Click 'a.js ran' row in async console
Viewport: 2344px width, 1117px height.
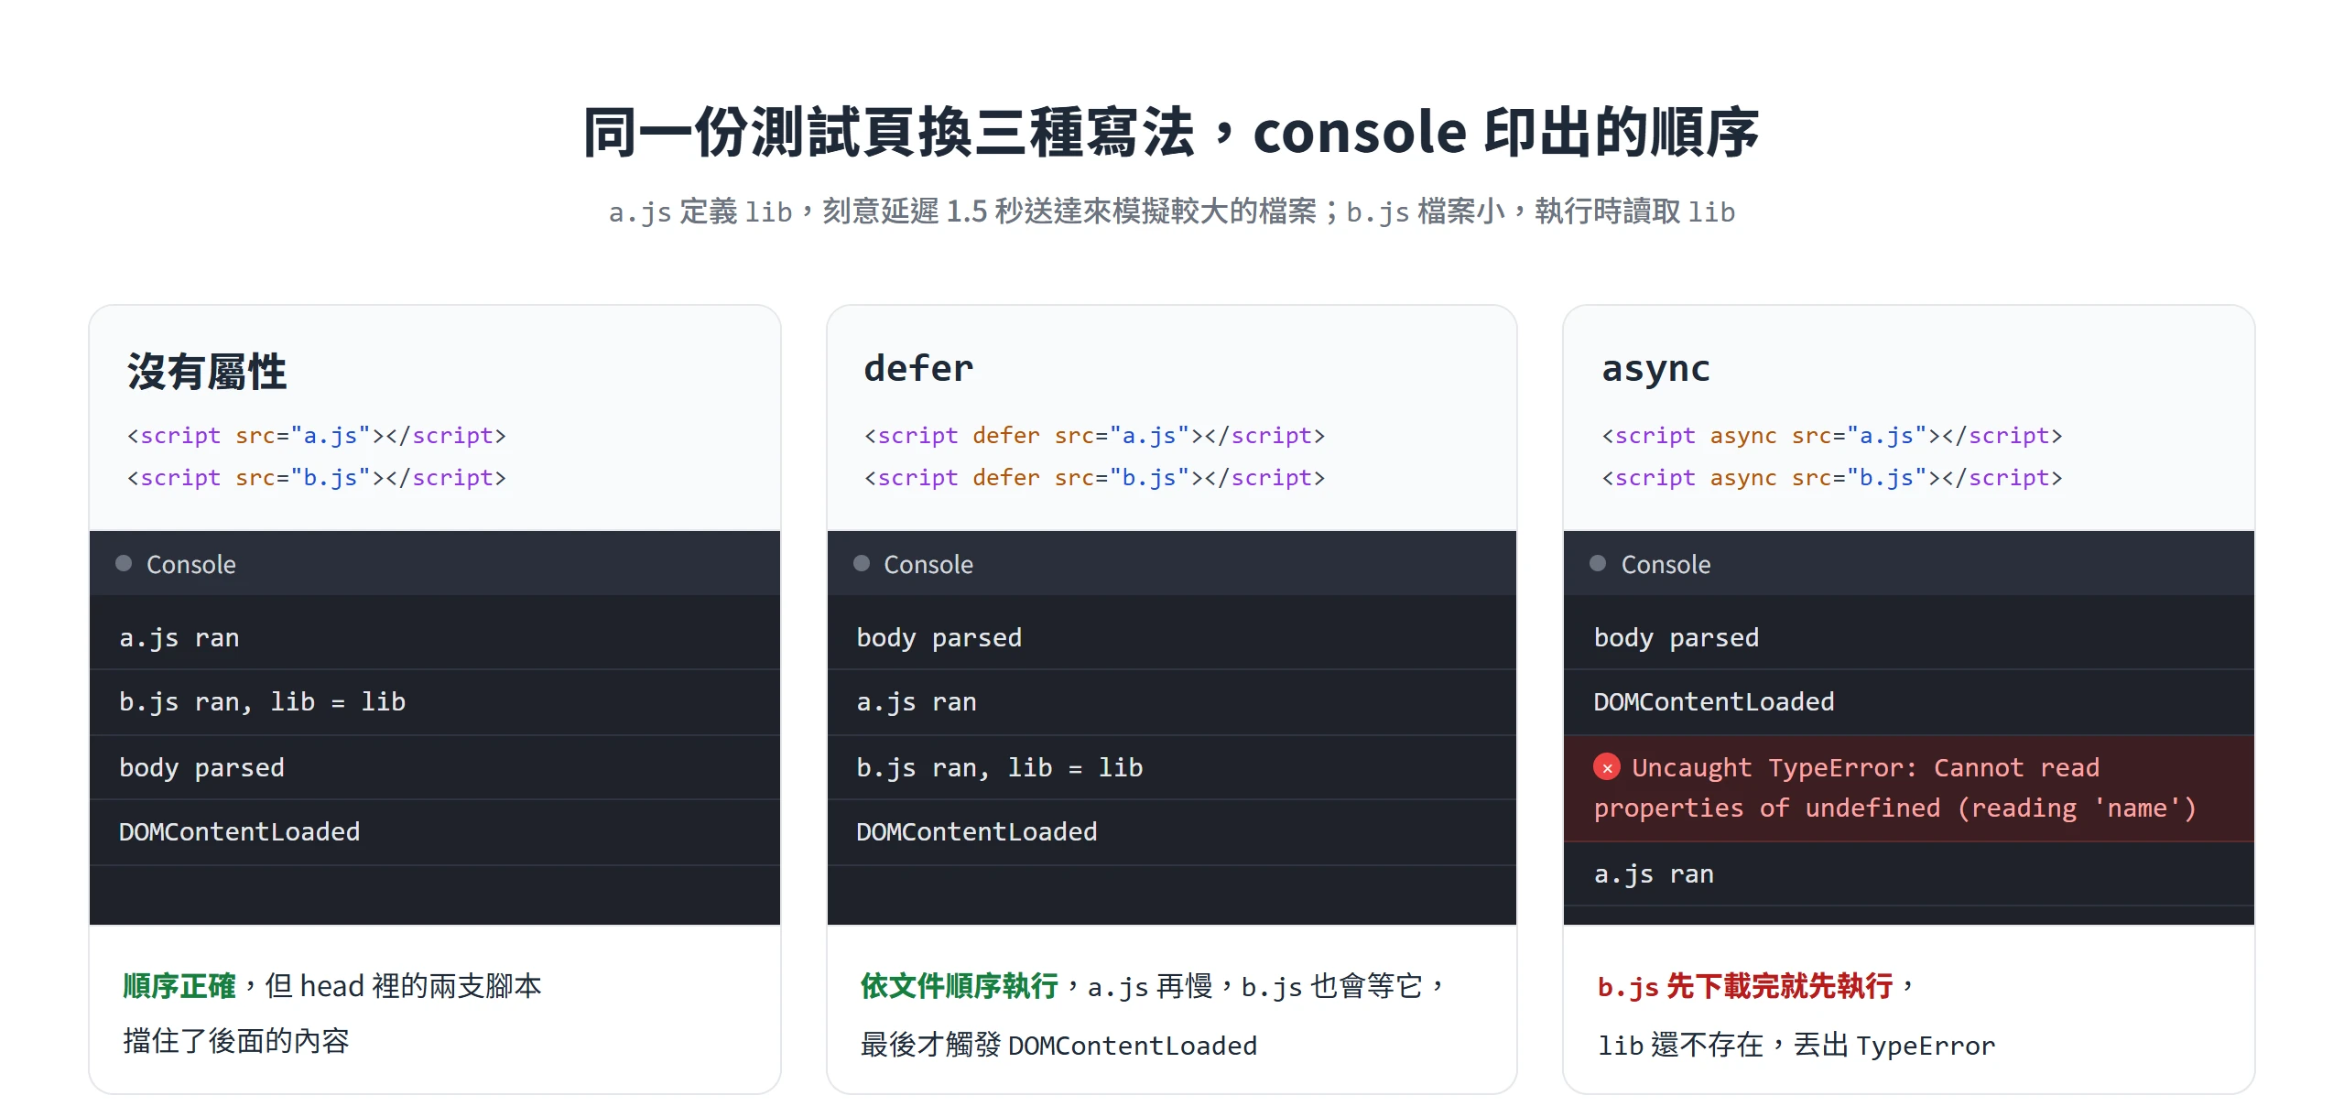[x=1909, y=874]
